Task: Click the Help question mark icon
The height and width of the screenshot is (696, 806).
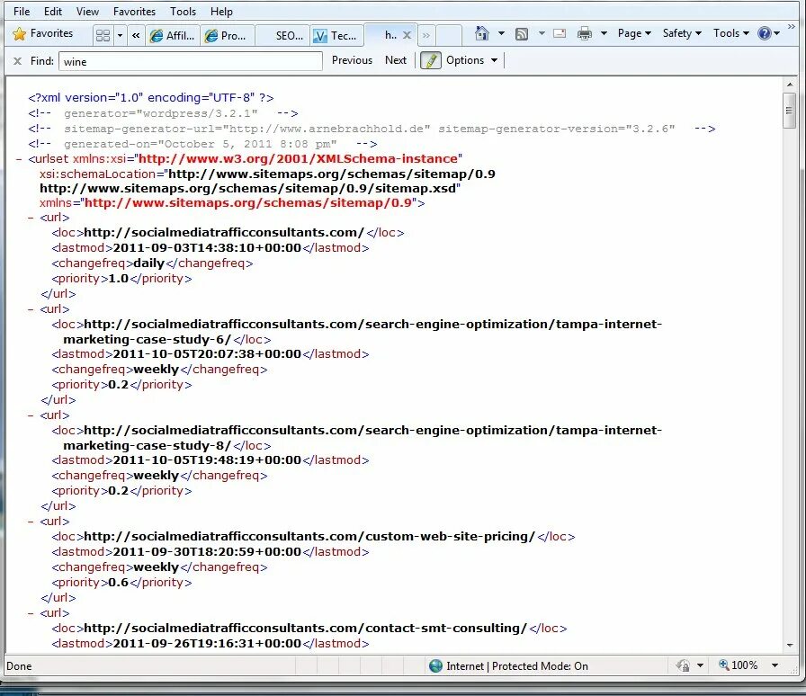Action: tap(765, 33)
